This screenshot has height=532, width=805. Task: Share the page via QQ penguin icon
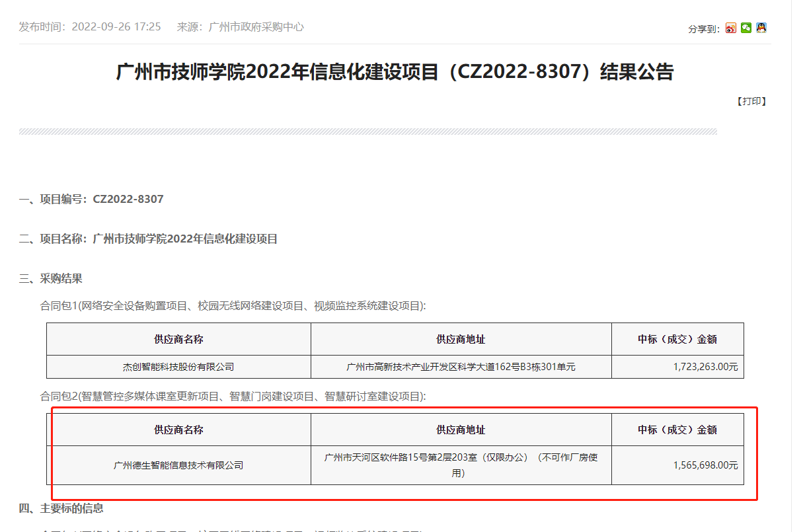(761, 28)
